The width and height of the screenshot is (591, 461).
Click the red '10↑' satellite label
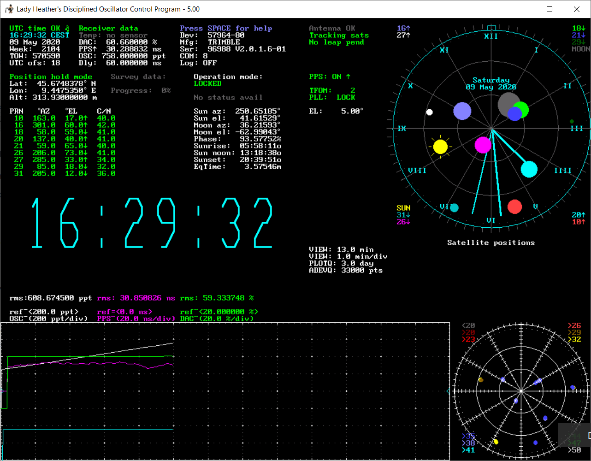[579, 222]
